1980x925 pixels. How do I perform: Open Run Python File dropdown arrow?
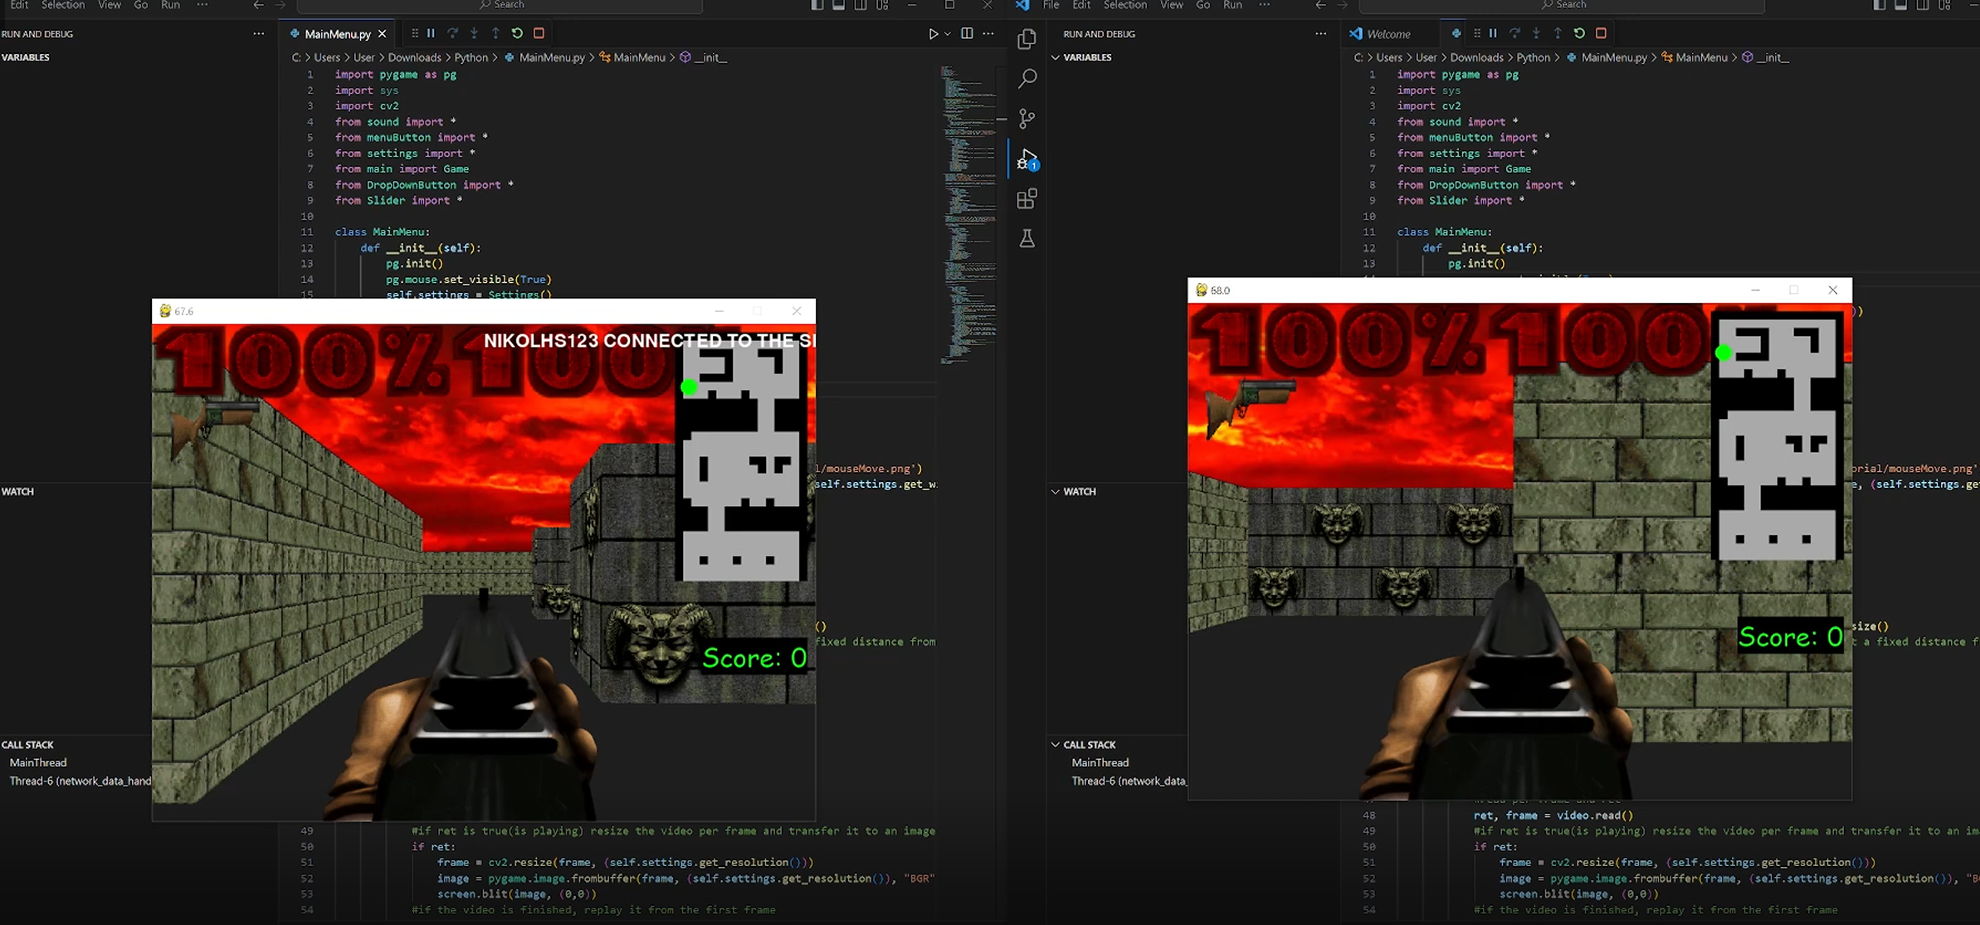947,34
